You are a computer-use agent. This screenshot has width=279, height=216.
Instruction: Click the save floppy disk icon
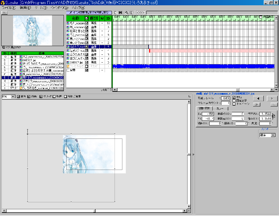point(120,13)
